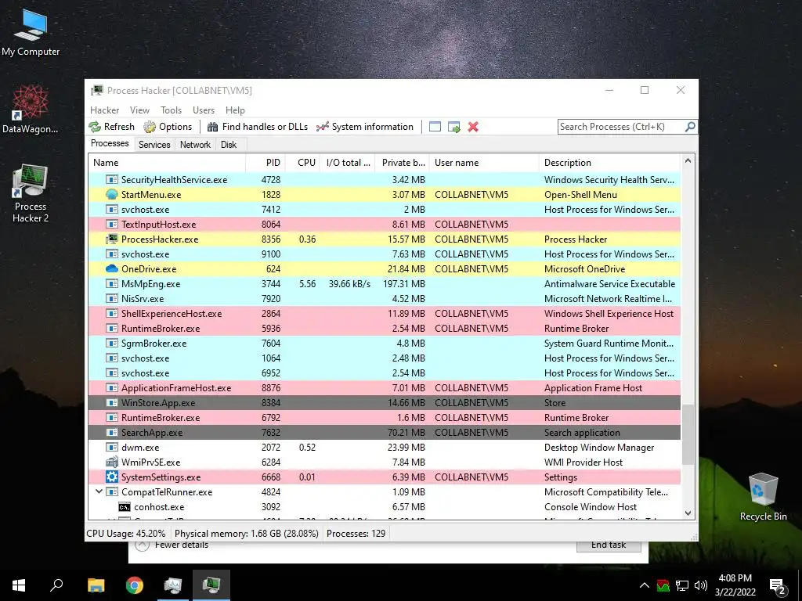Click the taskbar search icon
This screenshot has width=802, height=601.
coord(56,585)
